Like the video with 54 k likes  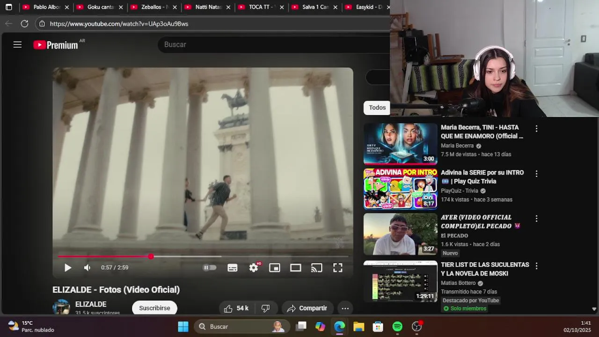(x=236, y=308)
